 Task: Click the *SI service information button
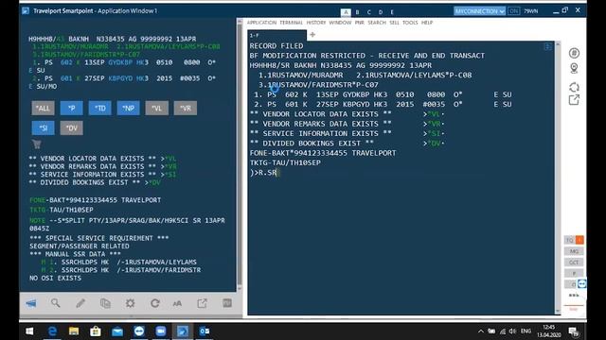[43, 128]
